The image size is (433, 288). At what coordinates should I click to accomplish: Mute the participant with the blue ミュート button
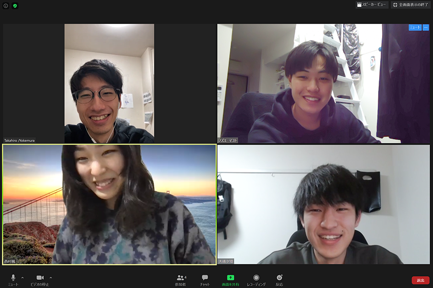click(x=415, y=28)
